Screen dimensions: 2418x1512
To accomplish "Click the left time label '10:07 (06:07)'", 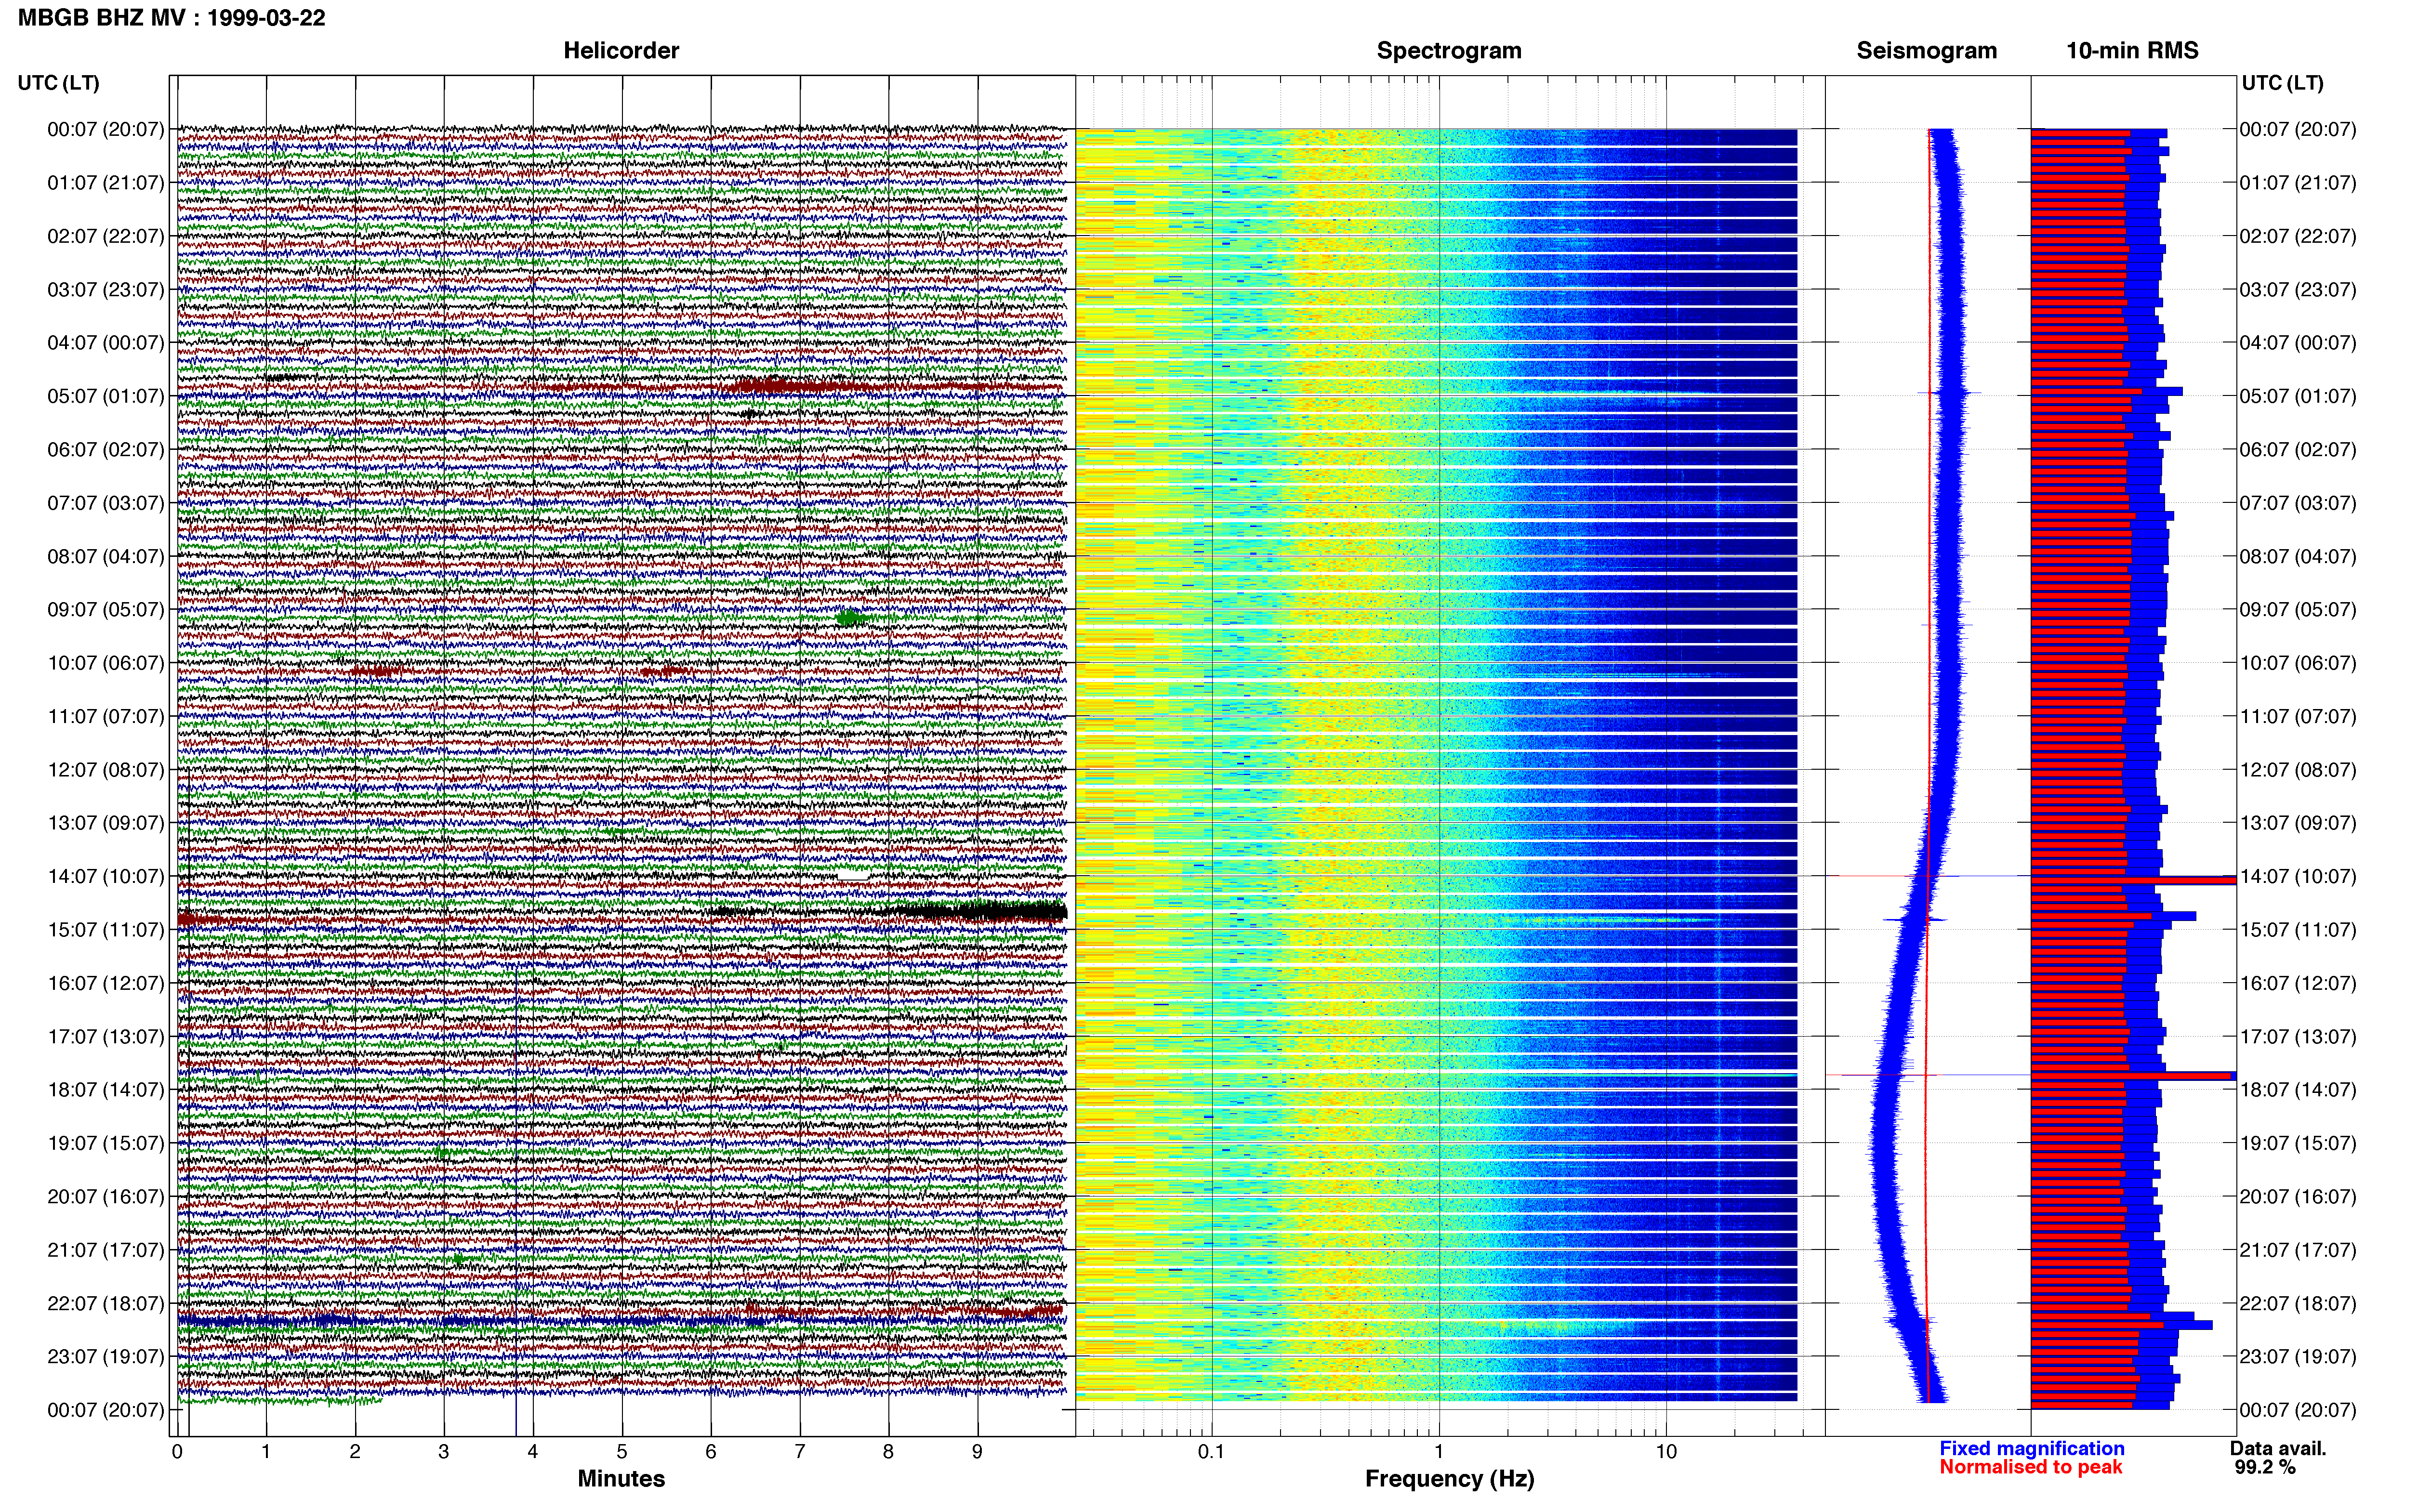I will [106, 663].
